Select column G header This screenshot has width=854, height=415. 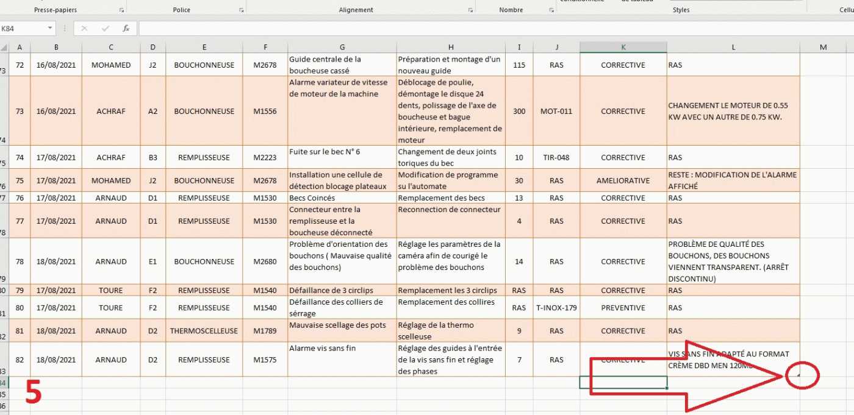(342, 48)
